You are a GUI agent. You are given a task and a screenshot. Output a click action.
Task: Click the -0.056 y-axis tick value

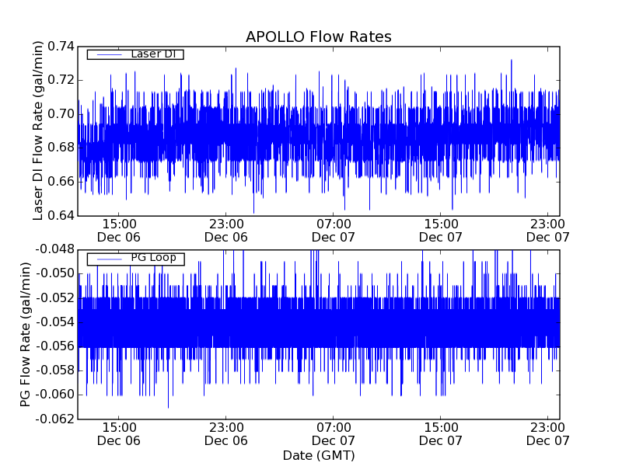[x=55, y=346]
